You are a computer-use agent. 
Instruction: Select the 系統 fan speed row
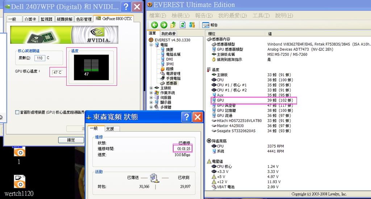click(x=247, y=151)
